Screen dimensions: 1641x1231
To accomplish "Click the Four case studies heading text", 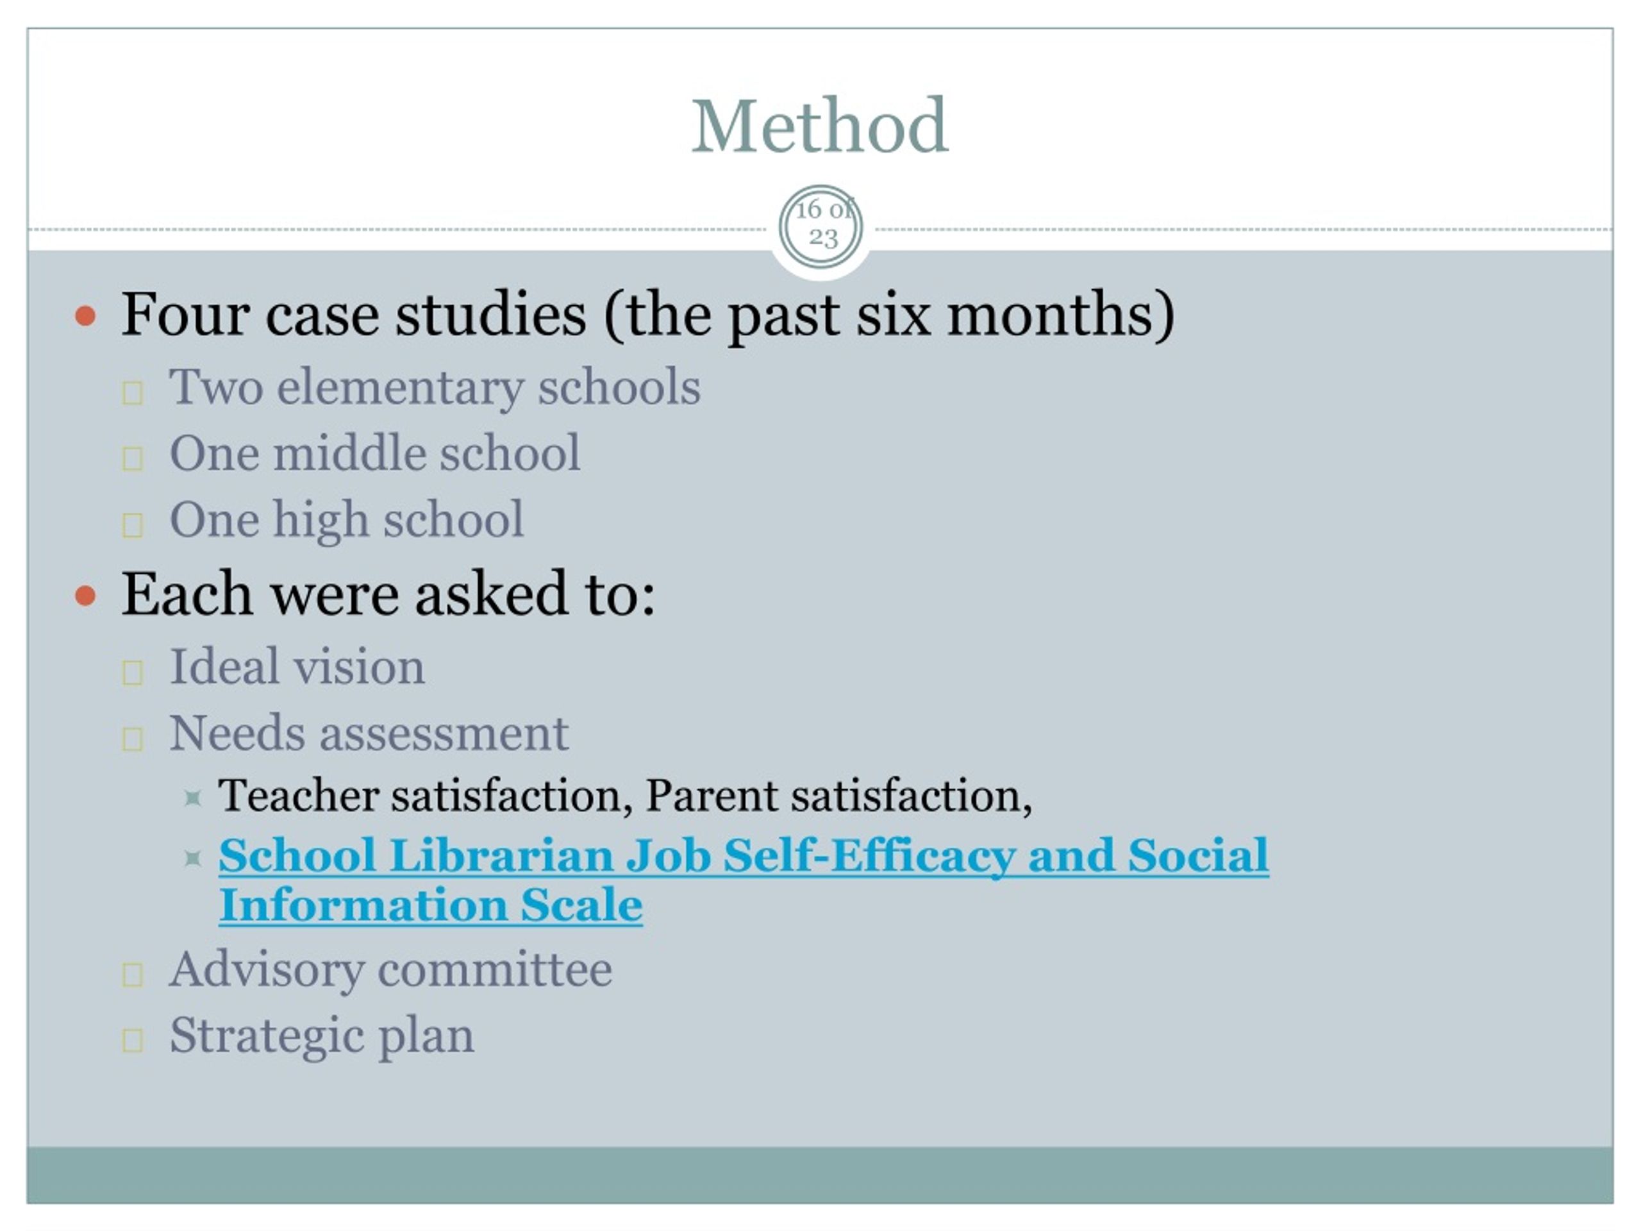I will click(649, 315).
